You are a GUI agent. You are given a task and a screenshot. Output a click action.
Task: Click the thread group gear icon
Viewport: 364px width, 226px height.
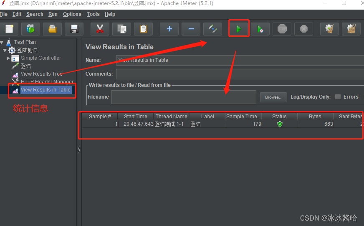pos(12,50)
